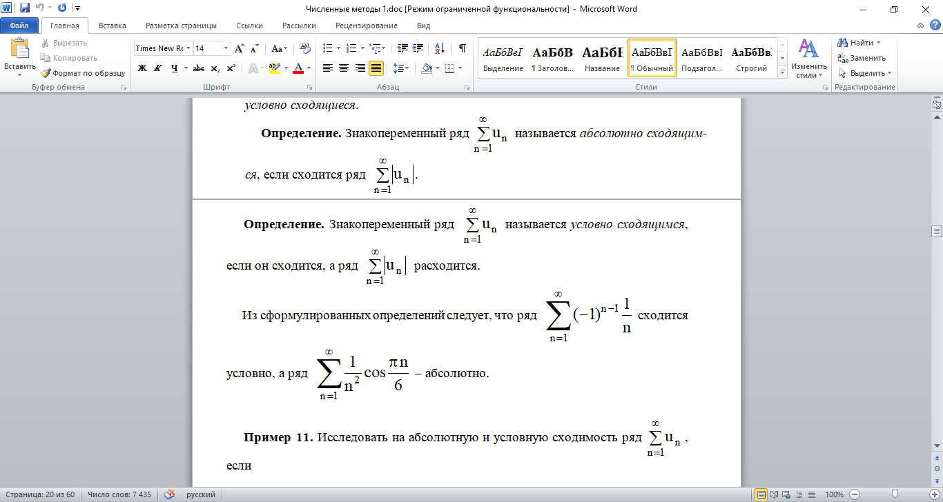Apply Строгий style
The height and width of the screenshot is (502, 943).
pos(751,58)
